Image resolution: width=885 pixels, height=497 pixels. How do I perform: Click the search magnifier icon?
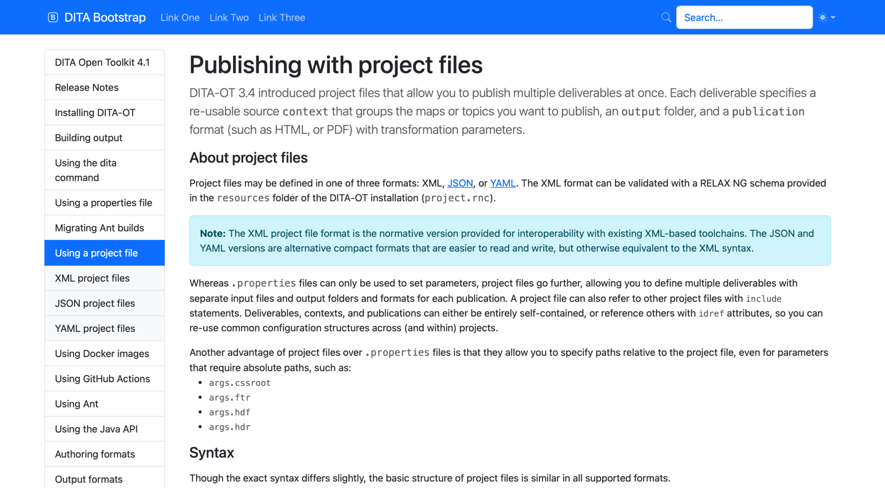[x=666, y=17]
